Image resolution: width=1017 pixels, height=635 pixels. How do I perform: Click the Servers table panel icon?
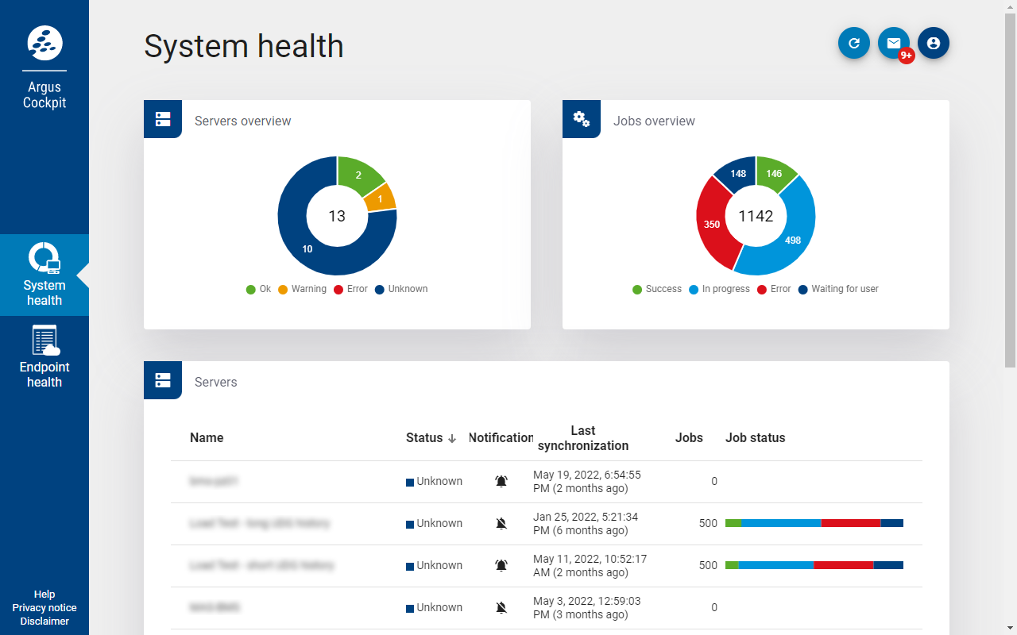click(x=163, y=380)
